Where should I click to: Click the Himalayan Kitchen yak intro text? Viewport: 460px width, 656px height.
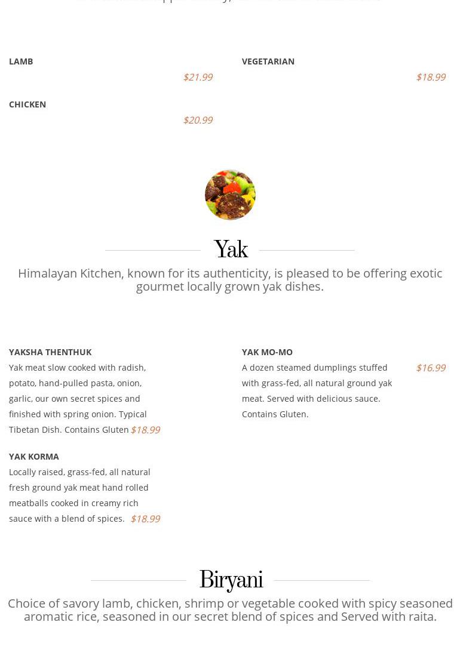(x=230, y=279)
